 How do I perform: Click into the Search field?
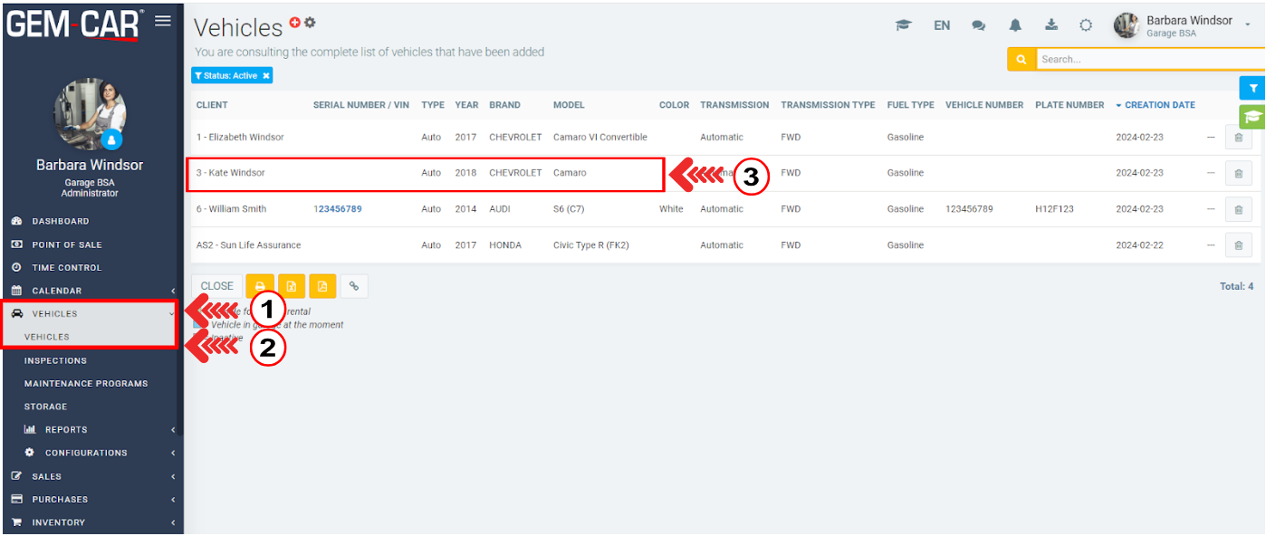(1150, 60)
